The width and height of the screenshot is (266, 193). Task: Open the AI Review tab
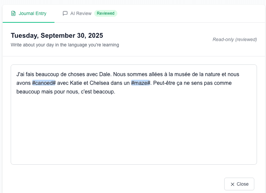click(x=81, y=14)
